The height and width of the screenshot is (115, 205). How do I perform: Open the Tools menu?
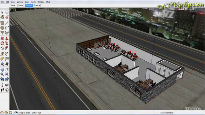tap(33, 2)
